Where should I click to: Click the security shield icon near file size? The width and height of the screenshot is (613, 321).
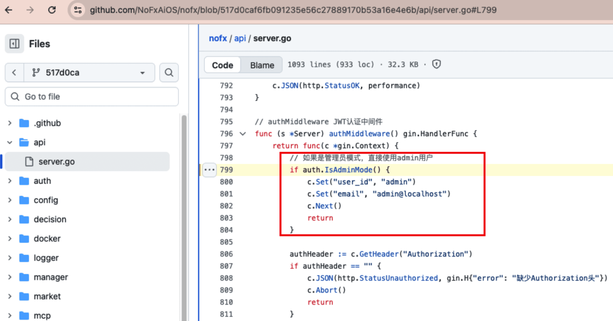click(x=436, y=64)
